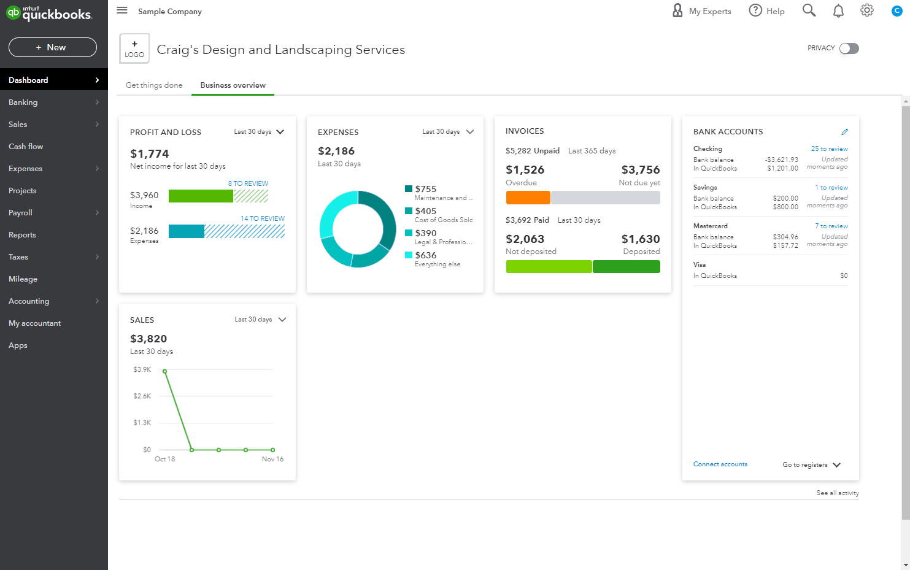Click the light green Not deposited bar
Viewport: 910px width, 570px height.
tap(549, 266)
